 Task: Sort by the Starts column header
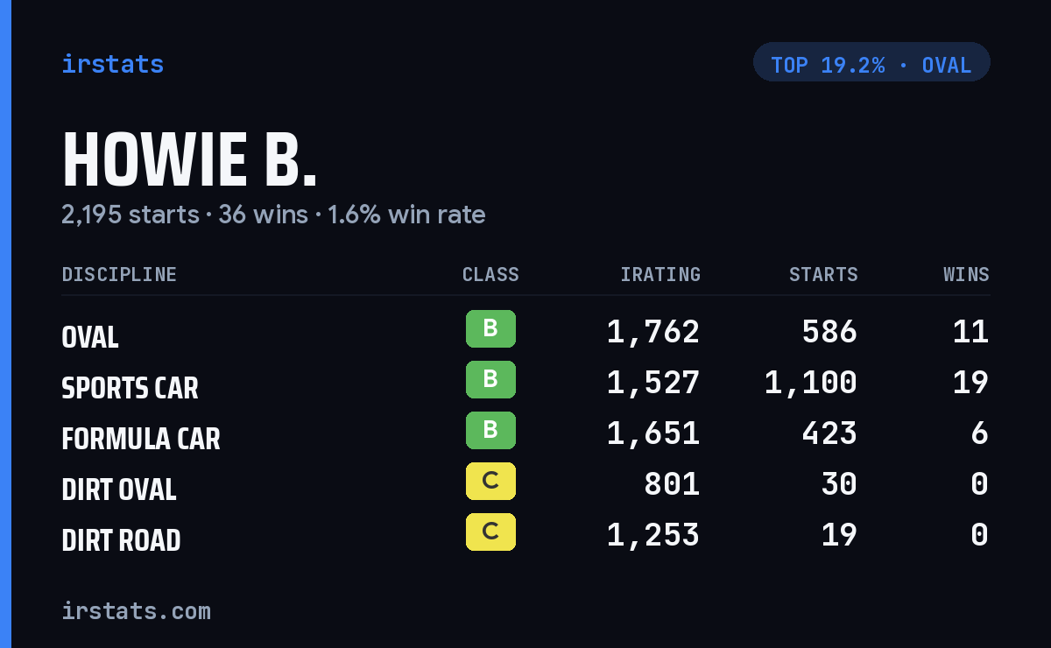823,275
